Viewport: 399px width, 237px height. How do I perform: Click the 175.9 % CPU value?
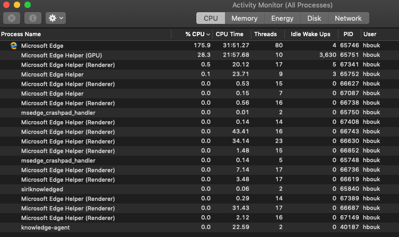click(202, 45)
